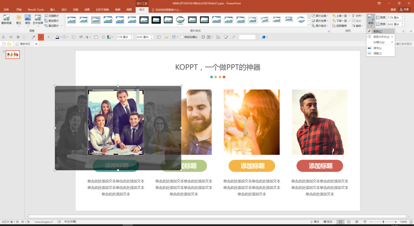Click 上移一层 bring forward
Screen dimensions: 414x226
pyautogui.click(x=340, y=16)
